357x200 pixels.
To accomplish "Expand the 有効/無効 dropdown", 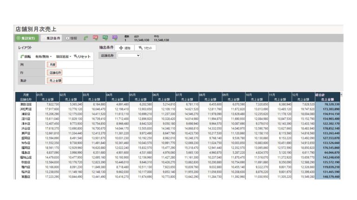I will click(x=44, y=56).
